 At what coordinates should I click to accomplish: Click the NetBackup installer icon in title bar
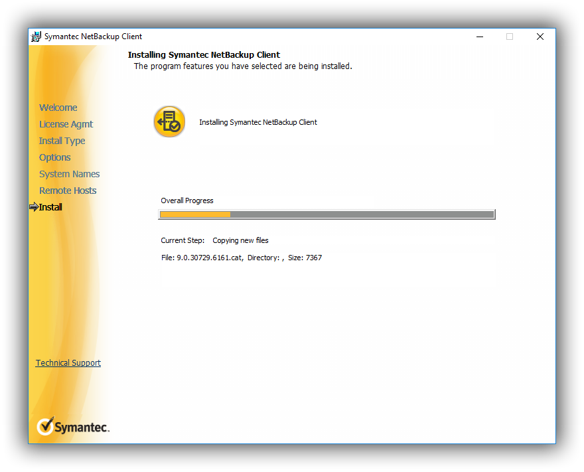(x=36, y=37)
